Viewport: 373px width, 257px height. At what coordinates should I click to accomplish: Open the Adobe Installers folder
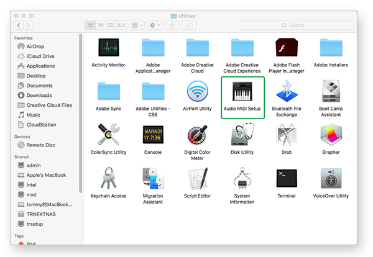click(331, 48)
